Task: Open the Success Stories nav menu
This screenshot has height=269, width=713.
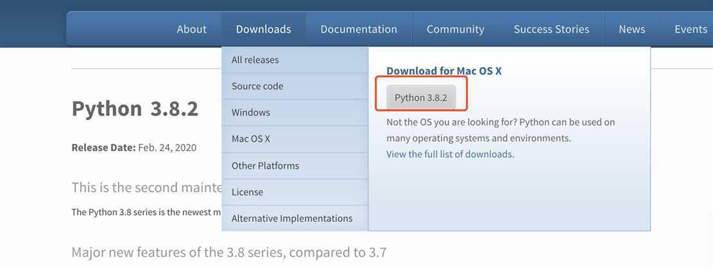Action: (x=551, y=29)
